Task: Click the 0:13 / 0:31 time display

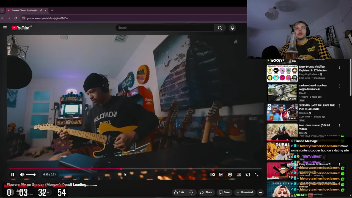Action: tap(50, 175)
